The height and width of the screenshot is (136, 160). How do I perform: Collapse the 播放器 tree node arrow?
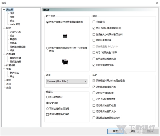pos(4,10)
